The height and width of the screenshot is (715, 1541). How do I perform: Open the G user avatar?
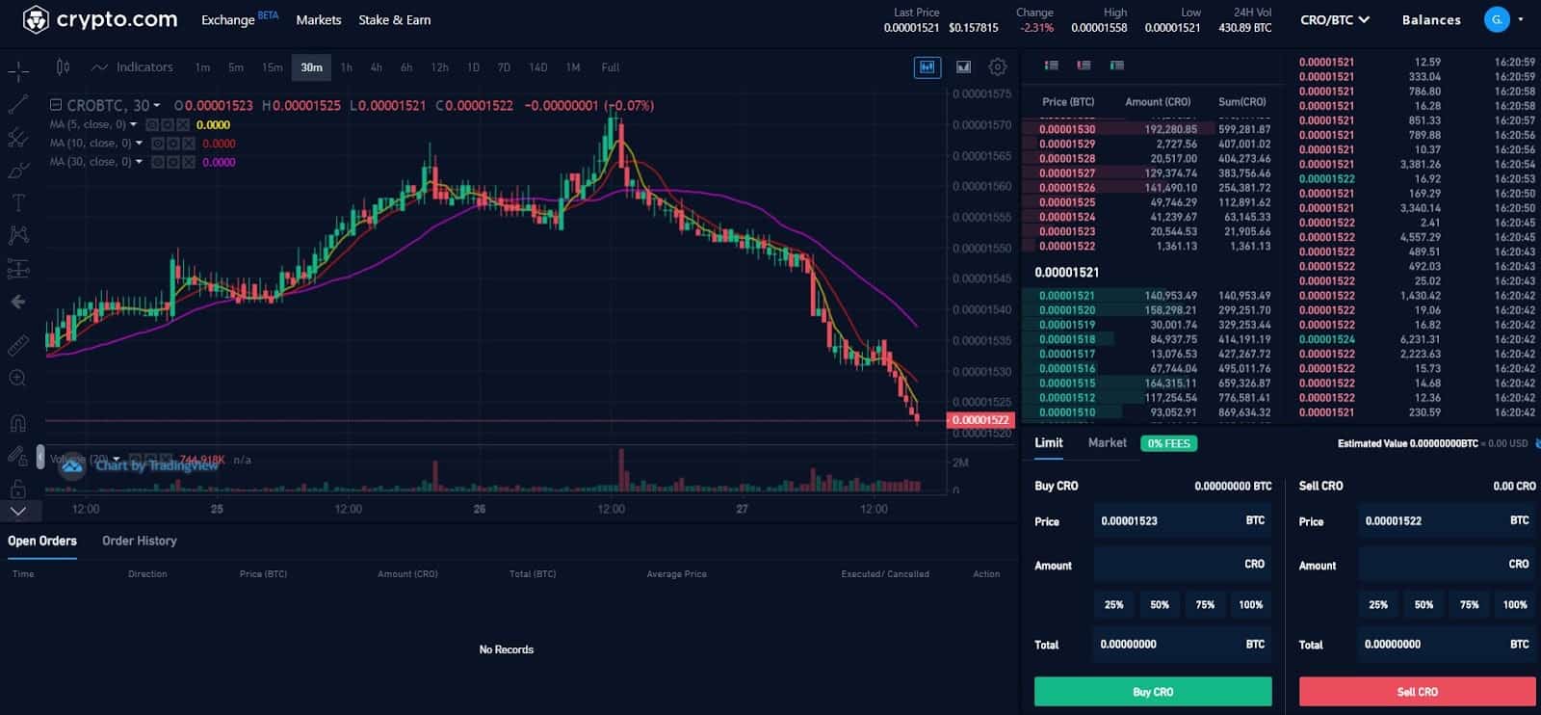pos(1497,19)
